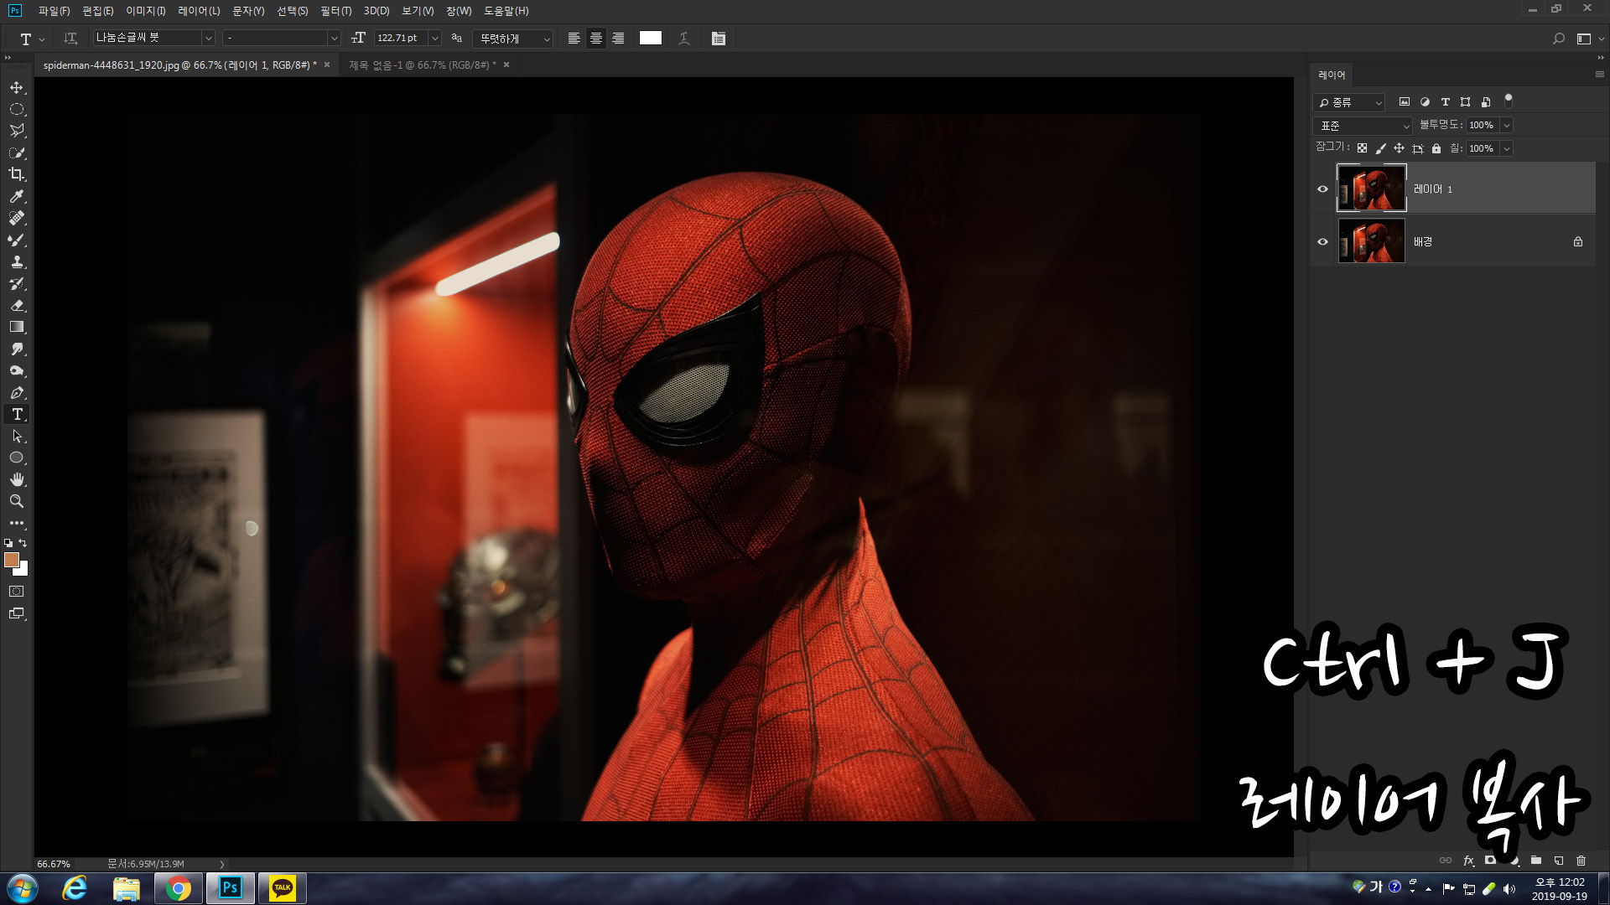This screenshot has height=905, width=1610.
Task: Select the Clone Stamp tool
Action: pos(17,261)
